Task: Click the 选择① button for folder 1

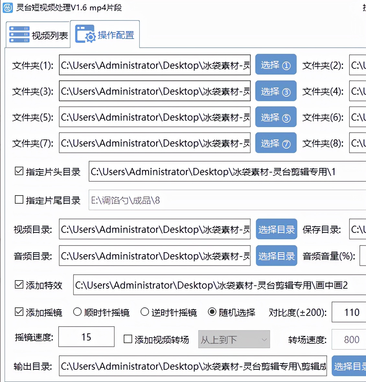Action: pos(276,65)
